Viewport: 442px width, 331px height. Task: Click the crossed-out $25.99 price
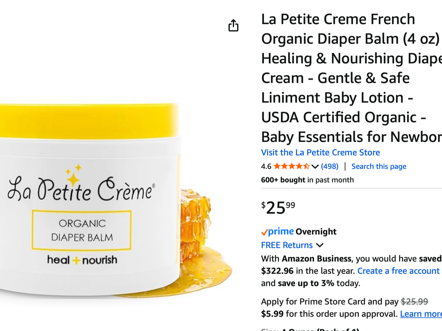pyautogui.click(x=414, y=302)
